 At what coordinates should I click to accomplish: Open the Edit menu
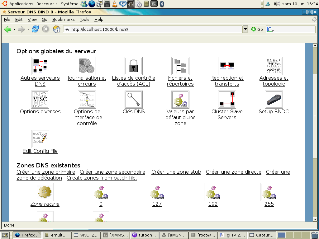coord(19,20)
